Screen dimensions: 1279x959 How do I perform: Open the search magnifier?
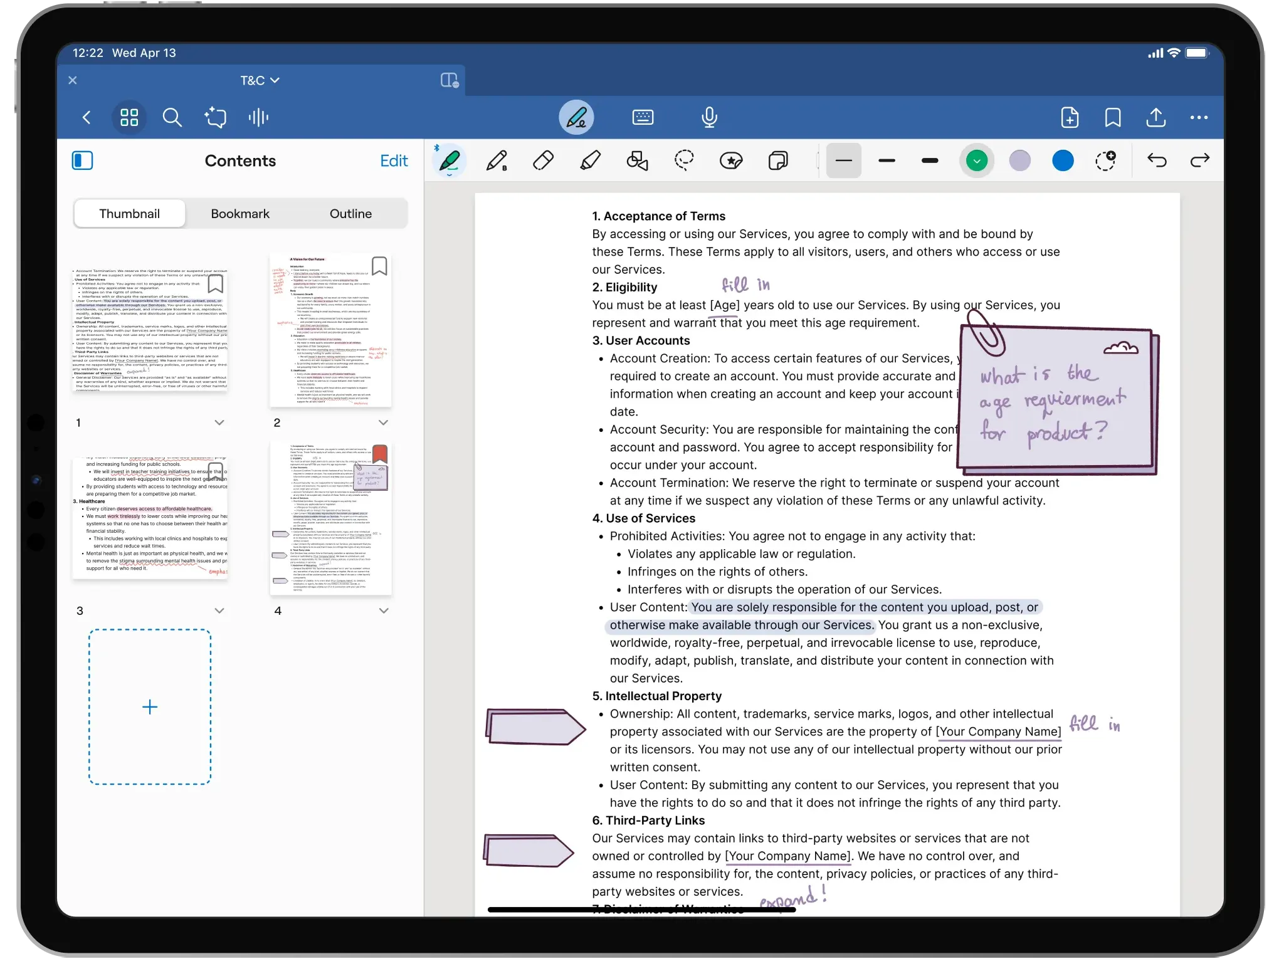pyautogui.click(x=172, y=117)
